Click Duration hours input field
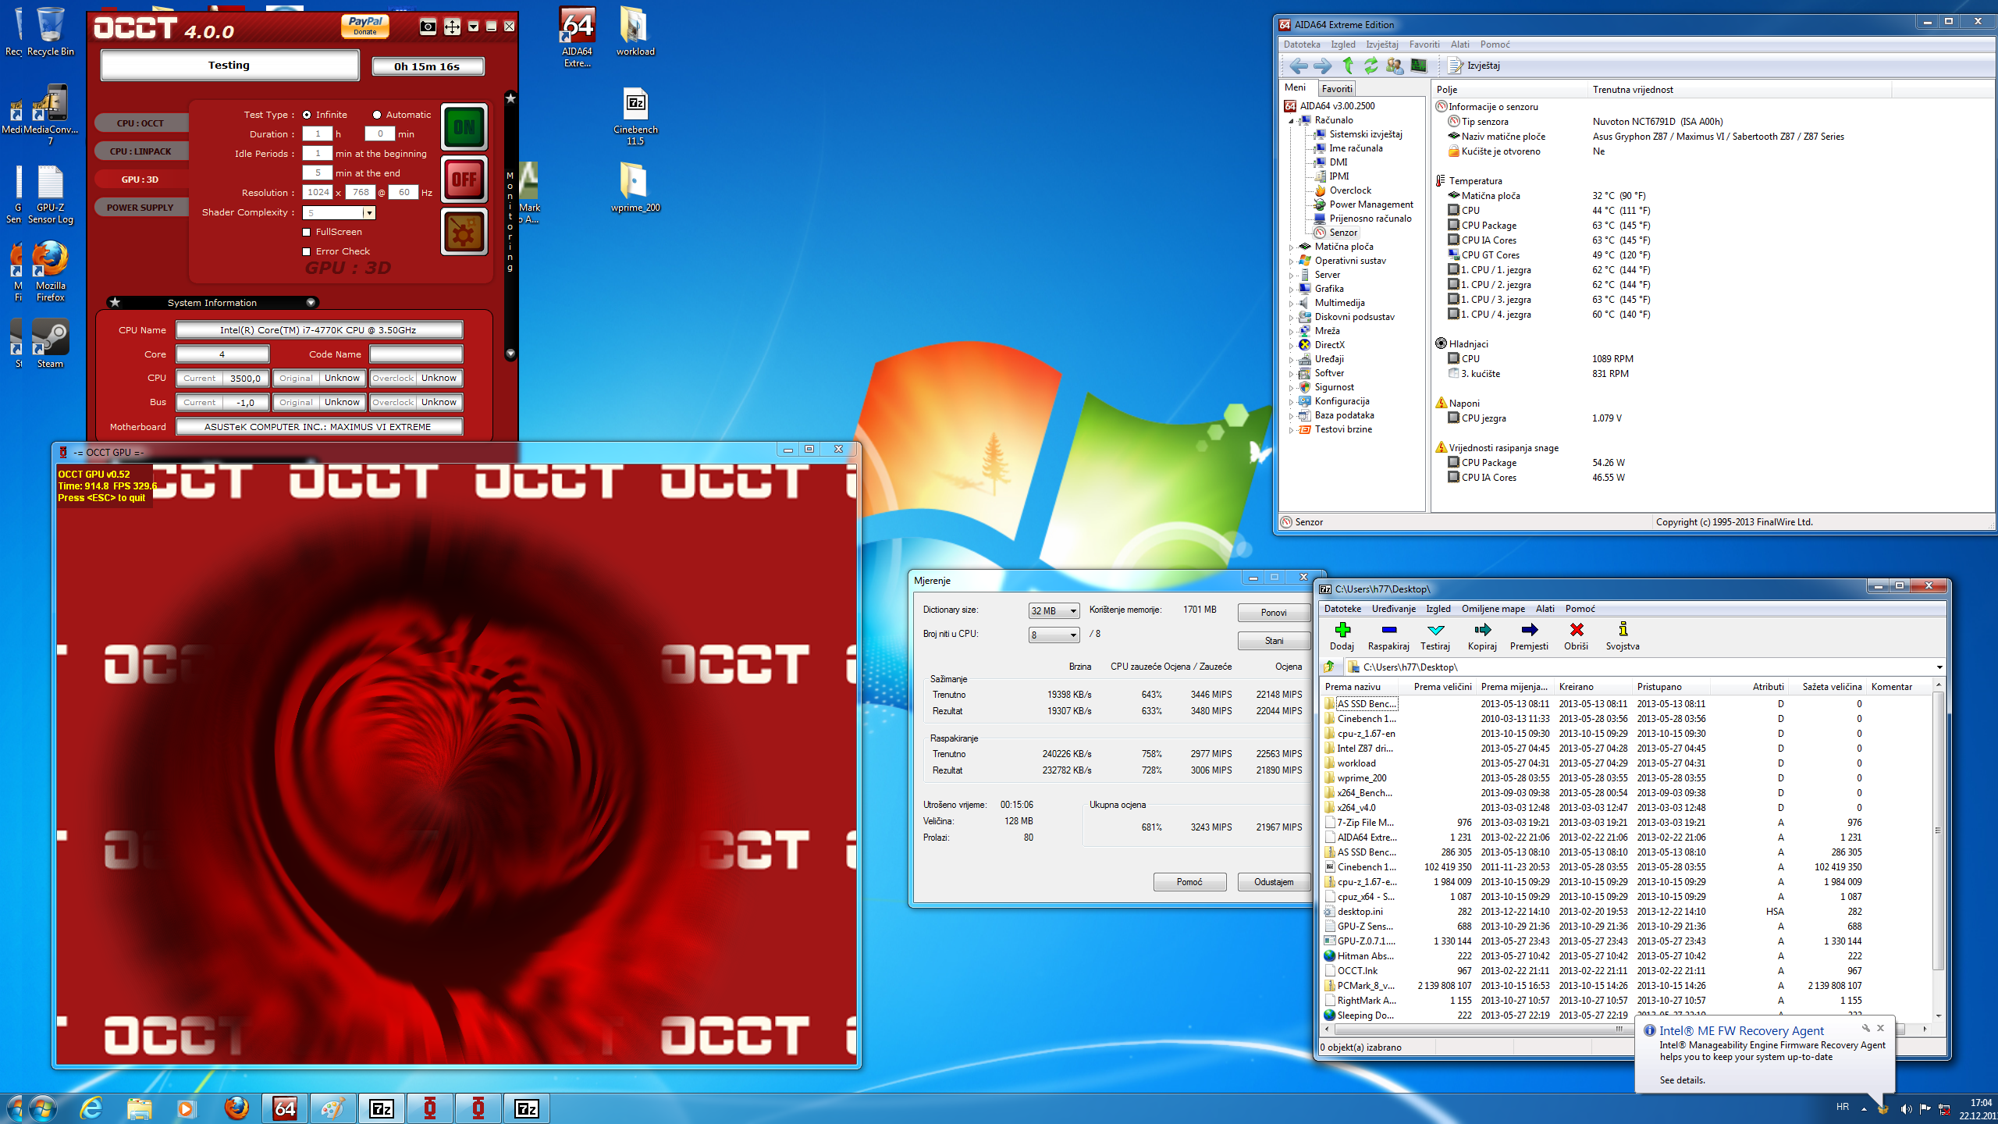1998x1124 pixels. (318, 133)
